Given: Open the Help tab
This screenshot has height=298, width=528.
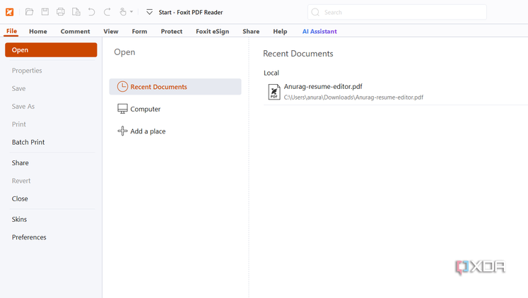Looking at the screenshot, I should [x=280, y=31].
